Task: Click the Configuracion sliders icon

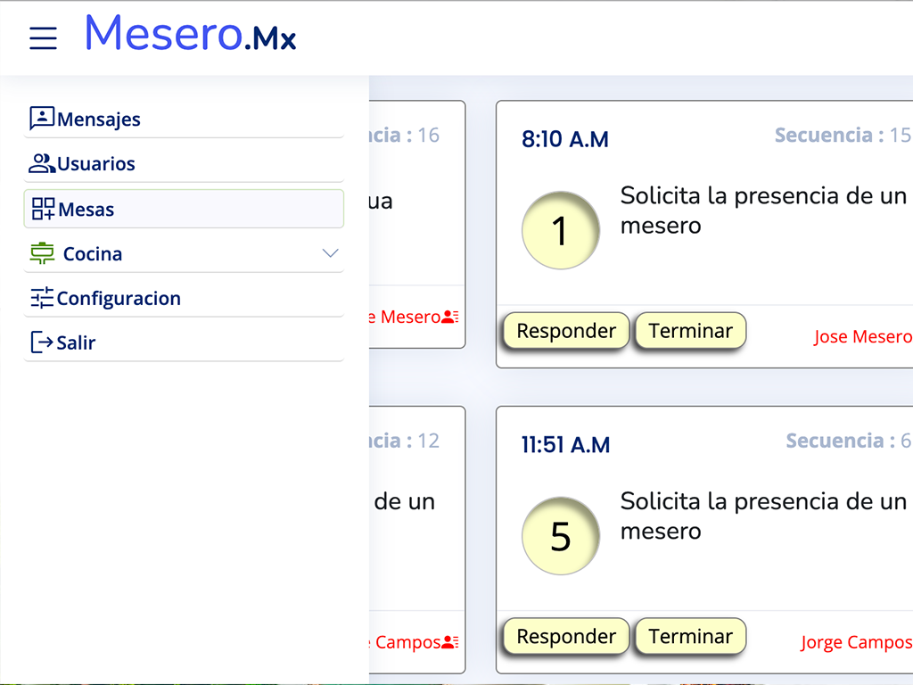Action: (x=42, y=298)
